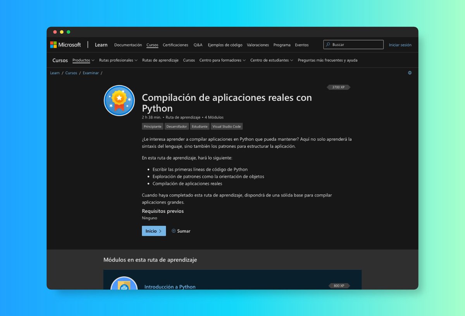465x316 pixels.
Task: Click the learning path trophy badge
Action: pos(119,101)
